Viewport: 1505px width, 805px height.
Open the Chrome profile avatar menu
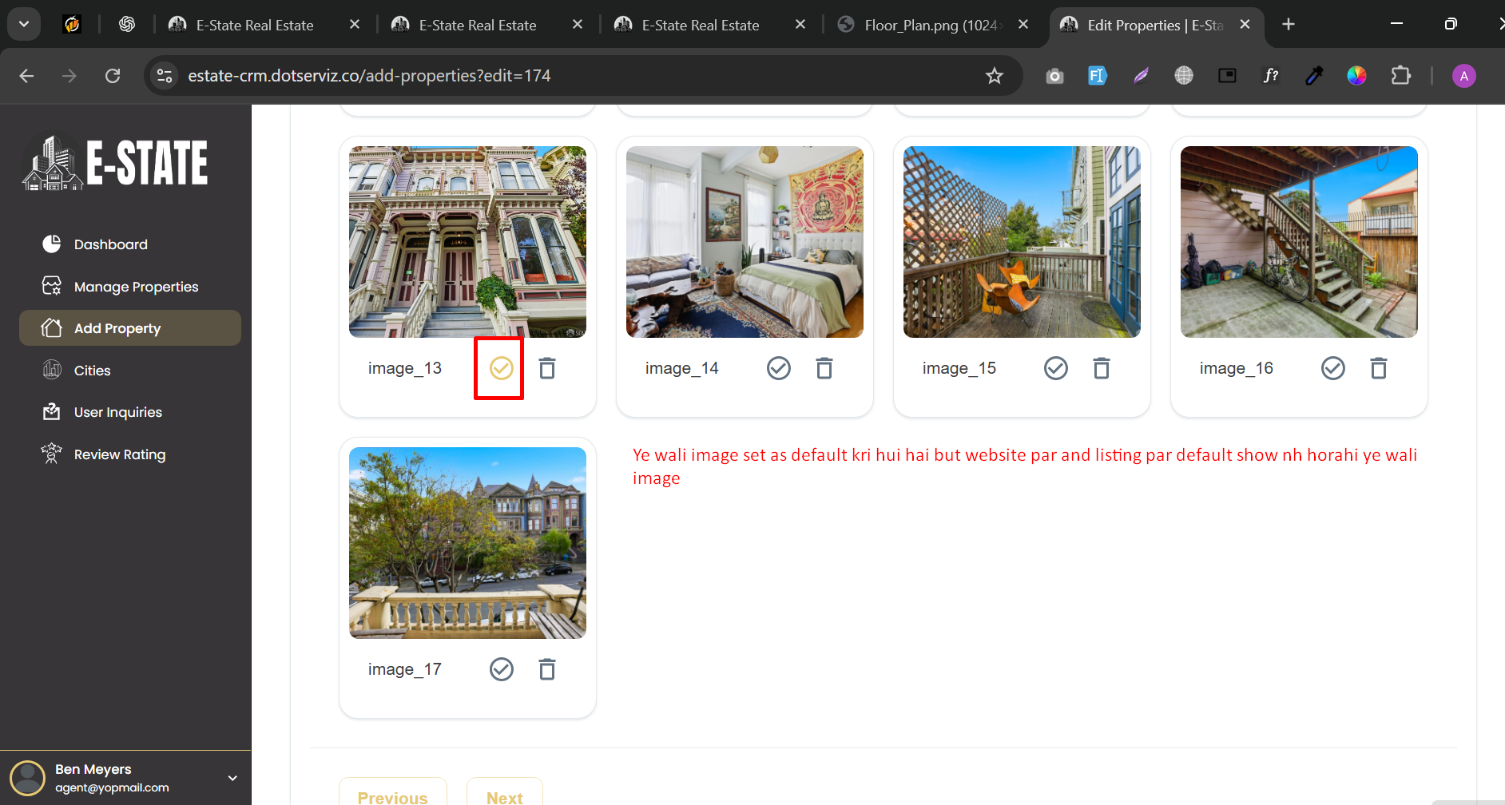tap(1463, 76)
